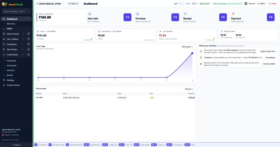This screenshot has height=147, width=280.
Task: Click the Aned Book logo icon
Action: [x=5, y=4]
